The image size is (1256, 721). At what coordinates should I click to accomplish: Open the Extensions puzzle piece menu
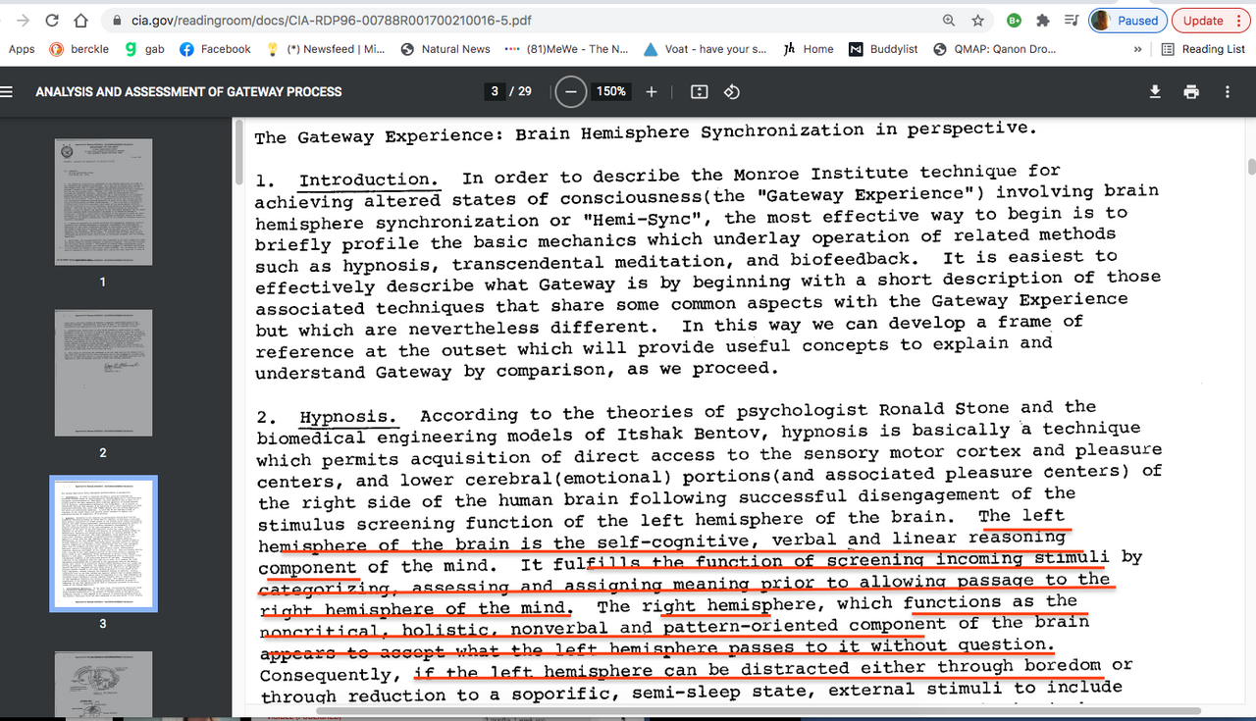pos(1043,21)
